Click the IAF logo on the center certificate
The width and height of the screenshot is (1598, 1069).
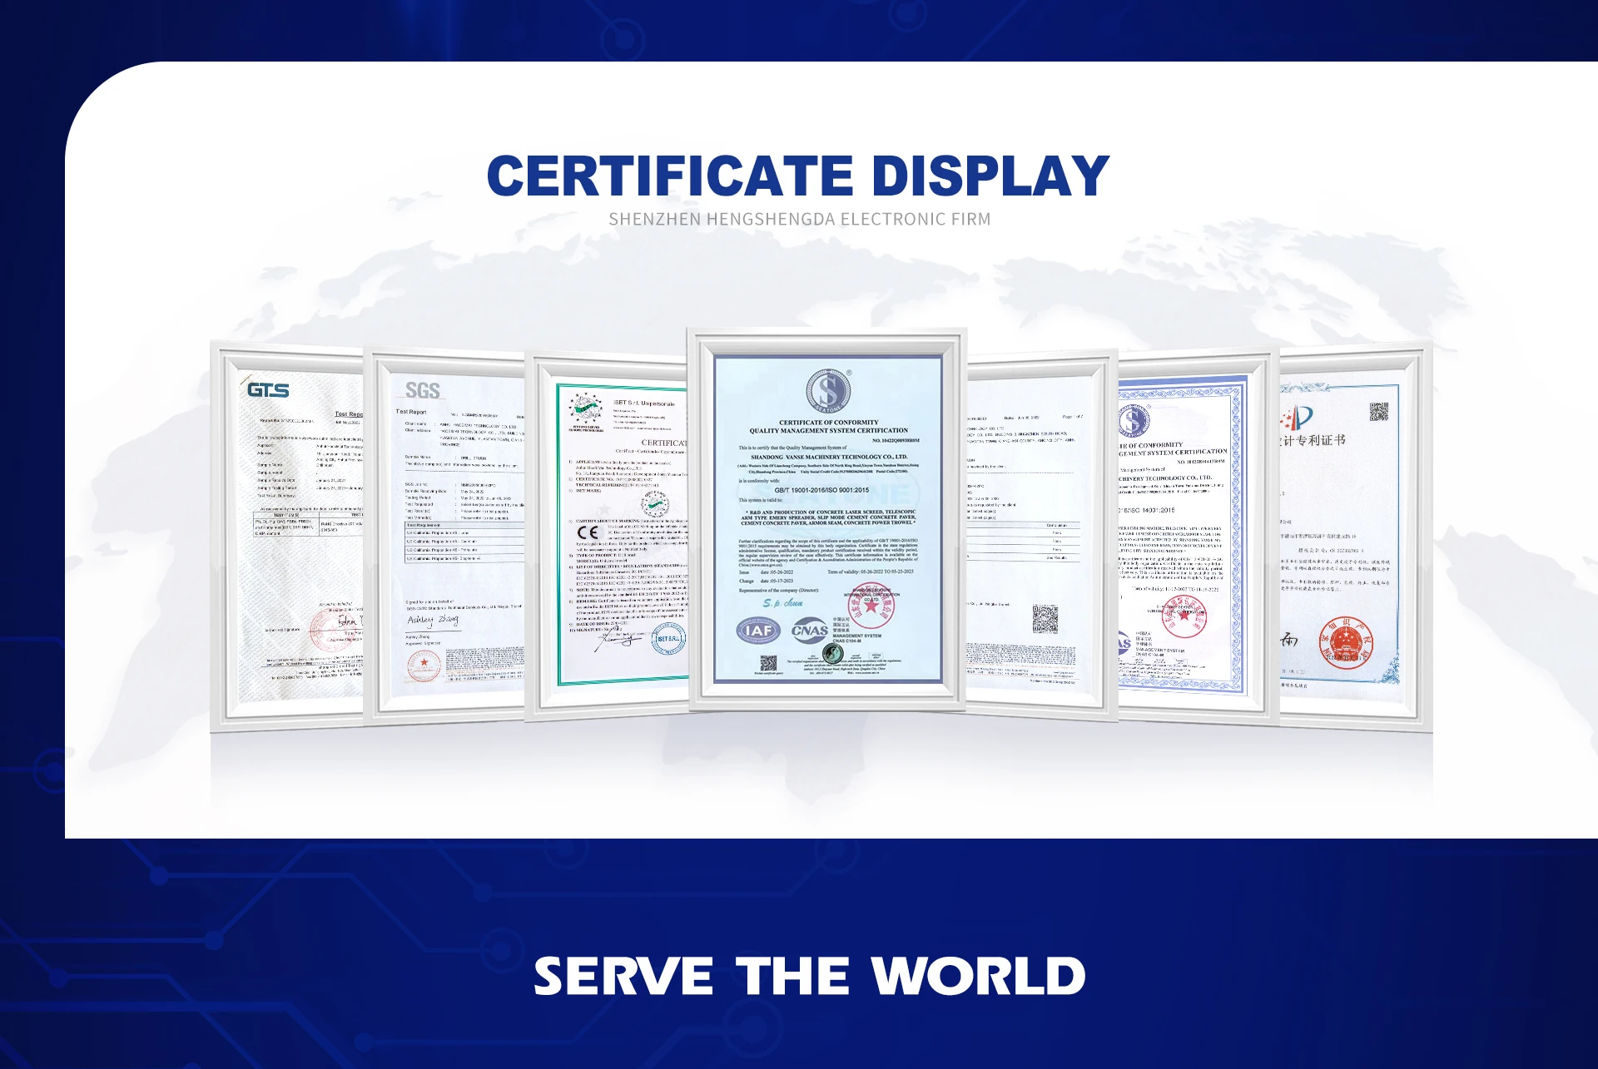click(758, 631)
